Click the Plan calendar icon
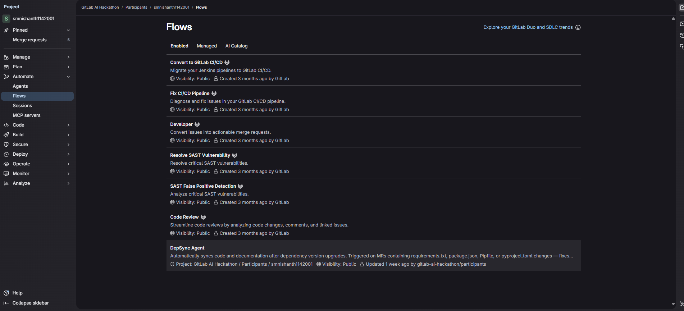The image size is (684, 311). 6,67
